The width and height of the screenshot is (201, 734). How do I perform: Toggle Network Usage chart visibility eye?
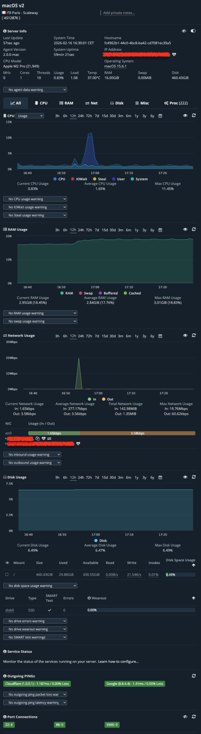click(185, 335)
